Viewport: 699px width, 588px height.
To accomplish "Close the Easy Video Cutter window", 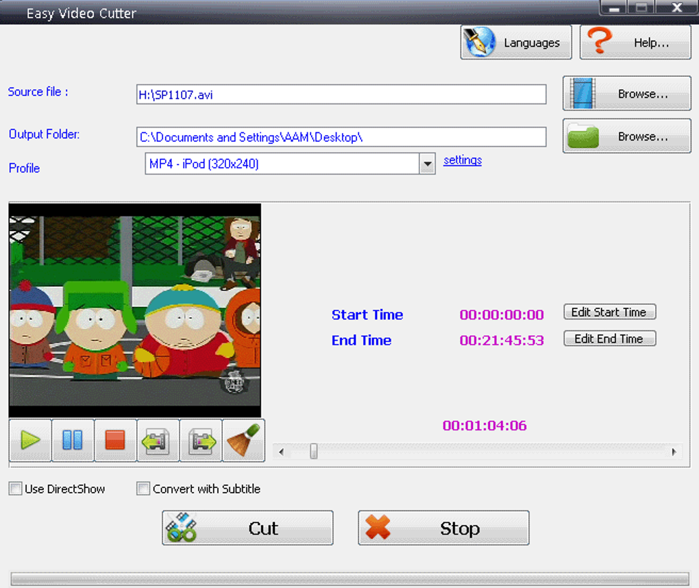I will tap(676, 8).
